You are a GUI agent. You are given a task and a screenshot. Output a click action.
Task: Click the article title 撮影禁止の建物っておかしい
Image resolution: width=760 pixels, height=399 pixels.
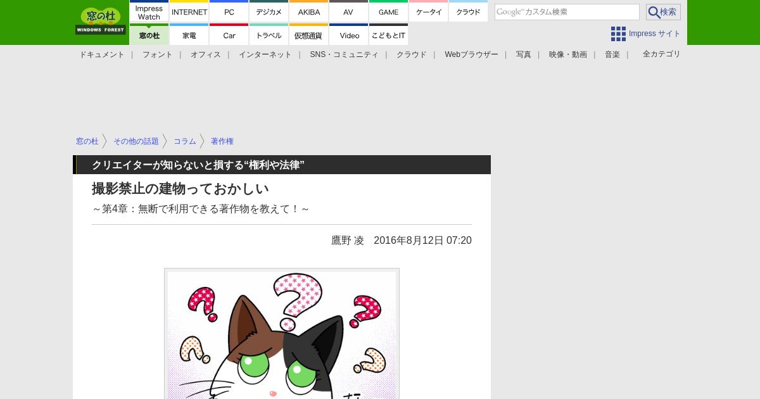click(180, 189)
